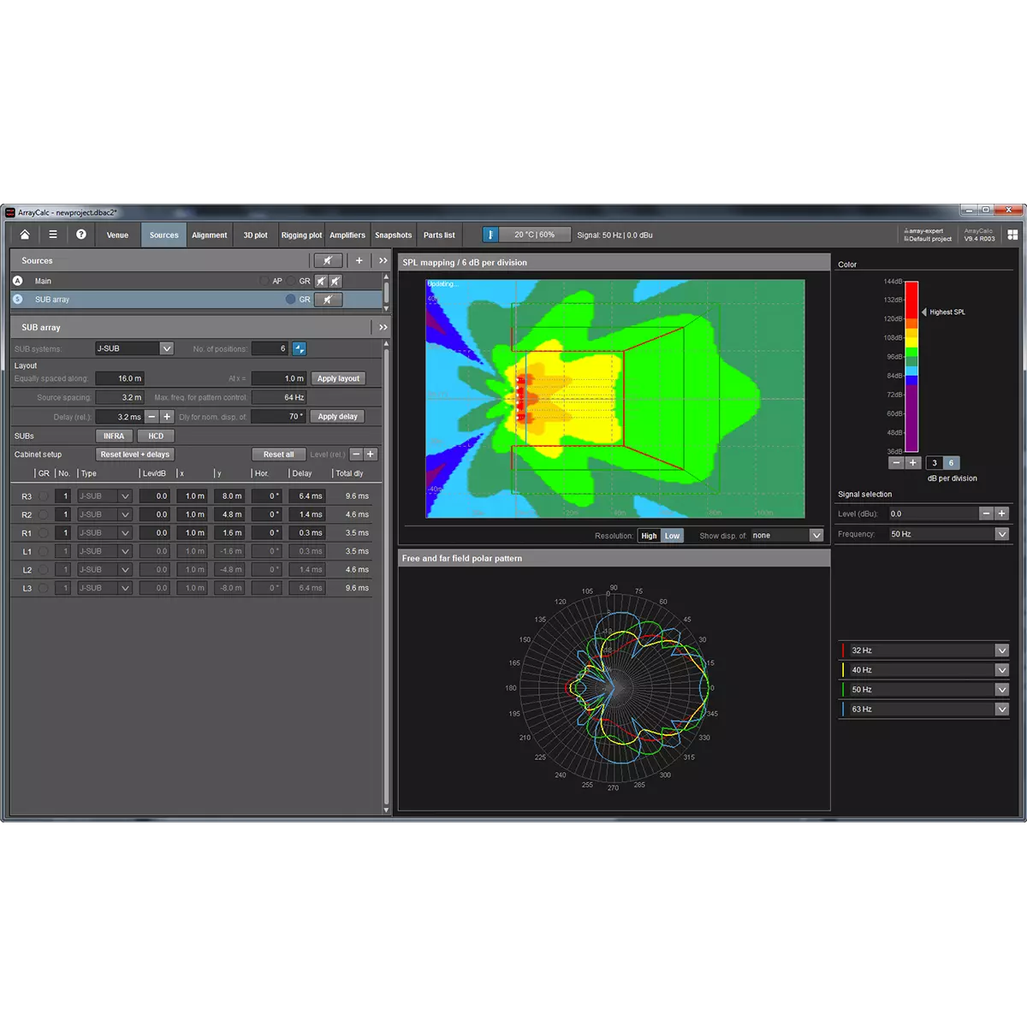The height and width of the screenshot is (1027, 1027).
Task: Toggle the GR option for SUB array
Action: tap(291, 300)
